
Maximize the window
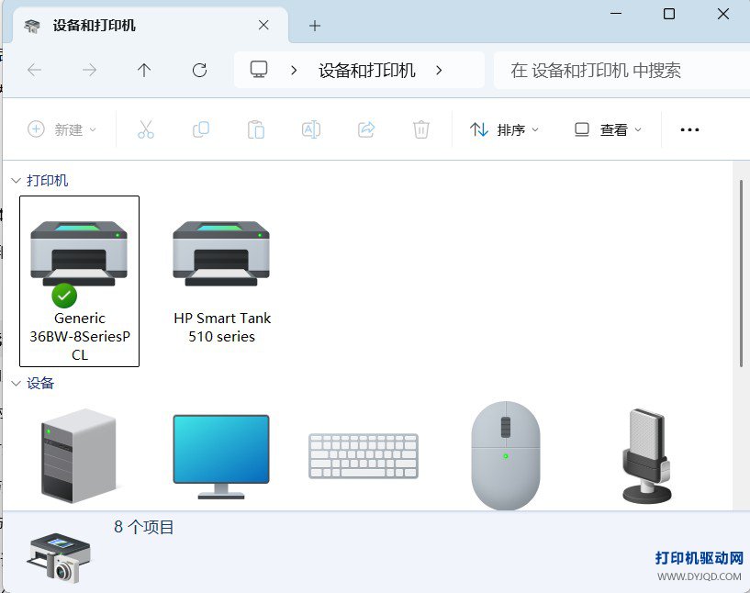point(669,14)
